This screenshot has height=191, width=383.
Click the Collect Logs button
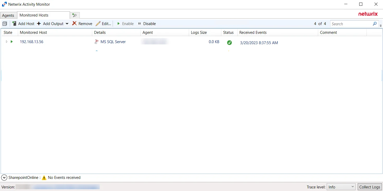(x=370, y=187)
